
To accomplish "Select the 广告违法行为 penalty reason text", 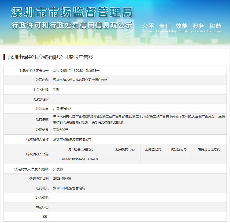I will tap(63, 109).
